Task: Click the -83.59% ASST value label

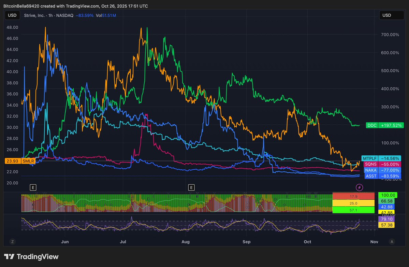Action: 390,176
